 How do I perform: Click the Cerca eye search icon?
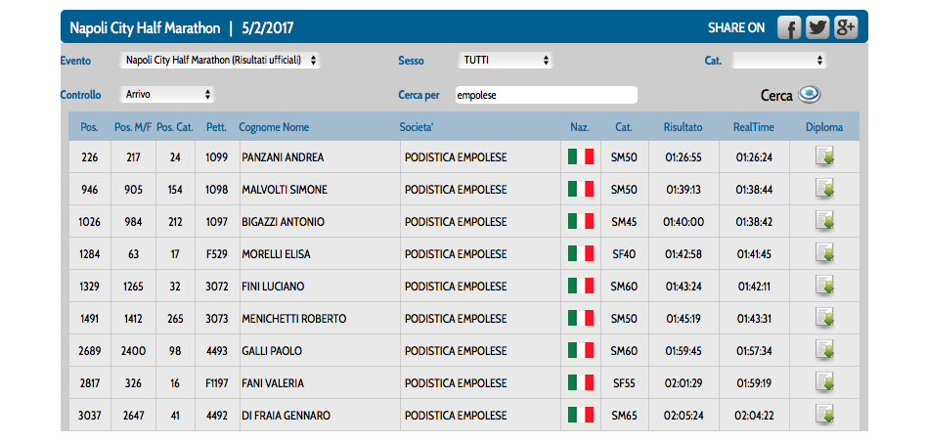[809, 95]
